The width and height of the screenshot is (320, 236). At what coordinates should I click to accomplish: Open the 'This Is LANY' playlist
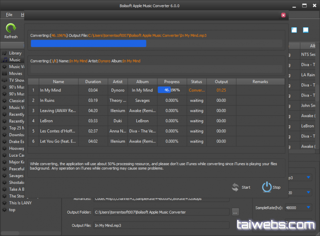(x=20, y=203)
